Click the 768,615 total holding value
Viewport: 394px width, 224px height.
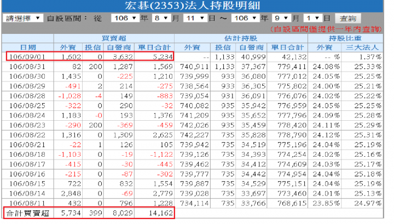coord(292,203)
